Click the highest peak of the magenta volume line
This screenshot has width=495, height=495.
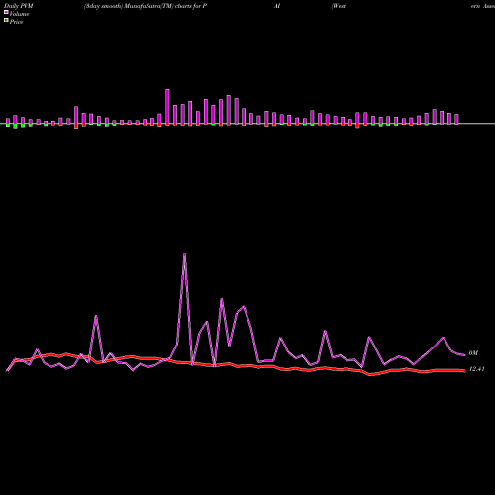(184, 254)
